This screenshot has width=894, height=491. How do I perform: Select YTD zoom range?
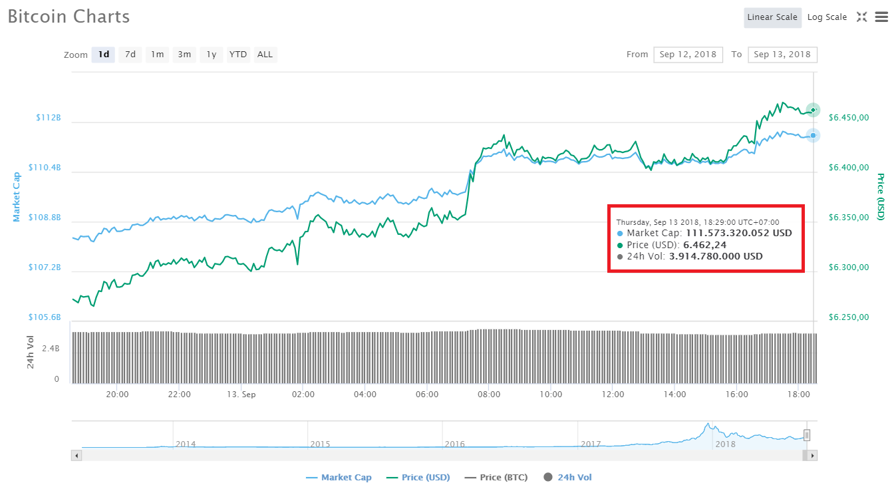[x=238, y=55]
